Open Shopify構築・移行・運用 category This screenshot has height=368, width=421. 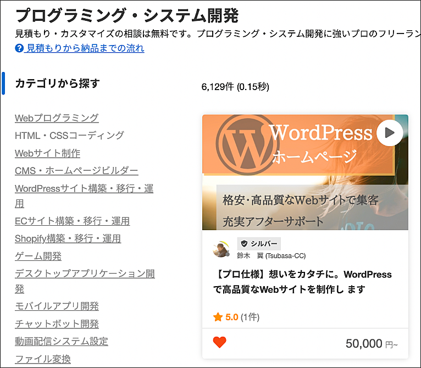click(68, 238)
